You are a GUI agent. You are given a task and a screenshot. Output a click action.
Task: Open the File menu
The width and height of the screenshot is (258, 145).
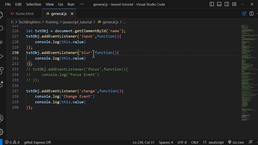coord(8,4)
